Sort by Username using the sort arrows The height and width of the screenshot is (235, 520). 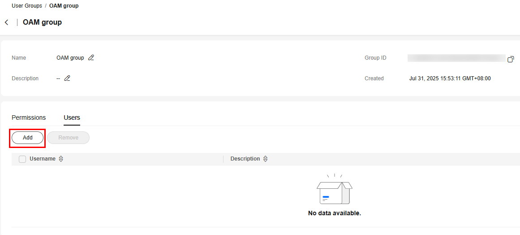[60, 159]
